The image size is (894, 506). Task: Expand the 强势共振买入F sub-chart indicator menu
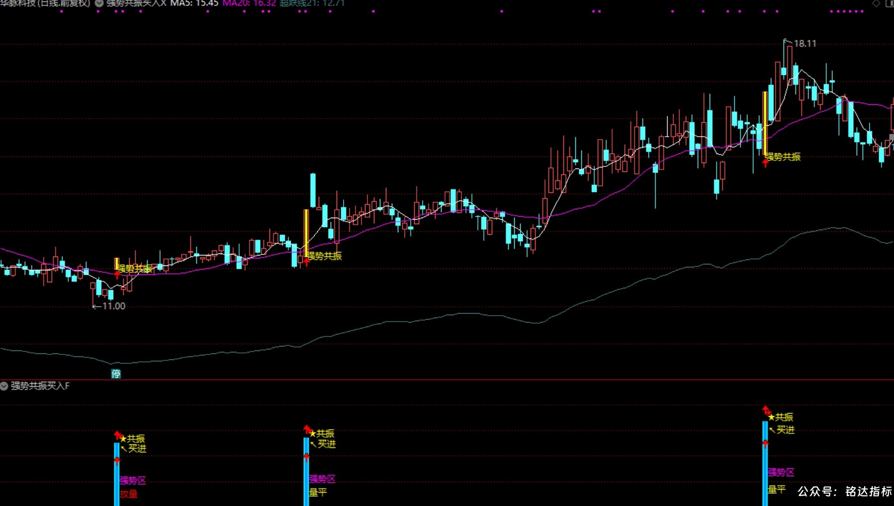tap(4, 386)
